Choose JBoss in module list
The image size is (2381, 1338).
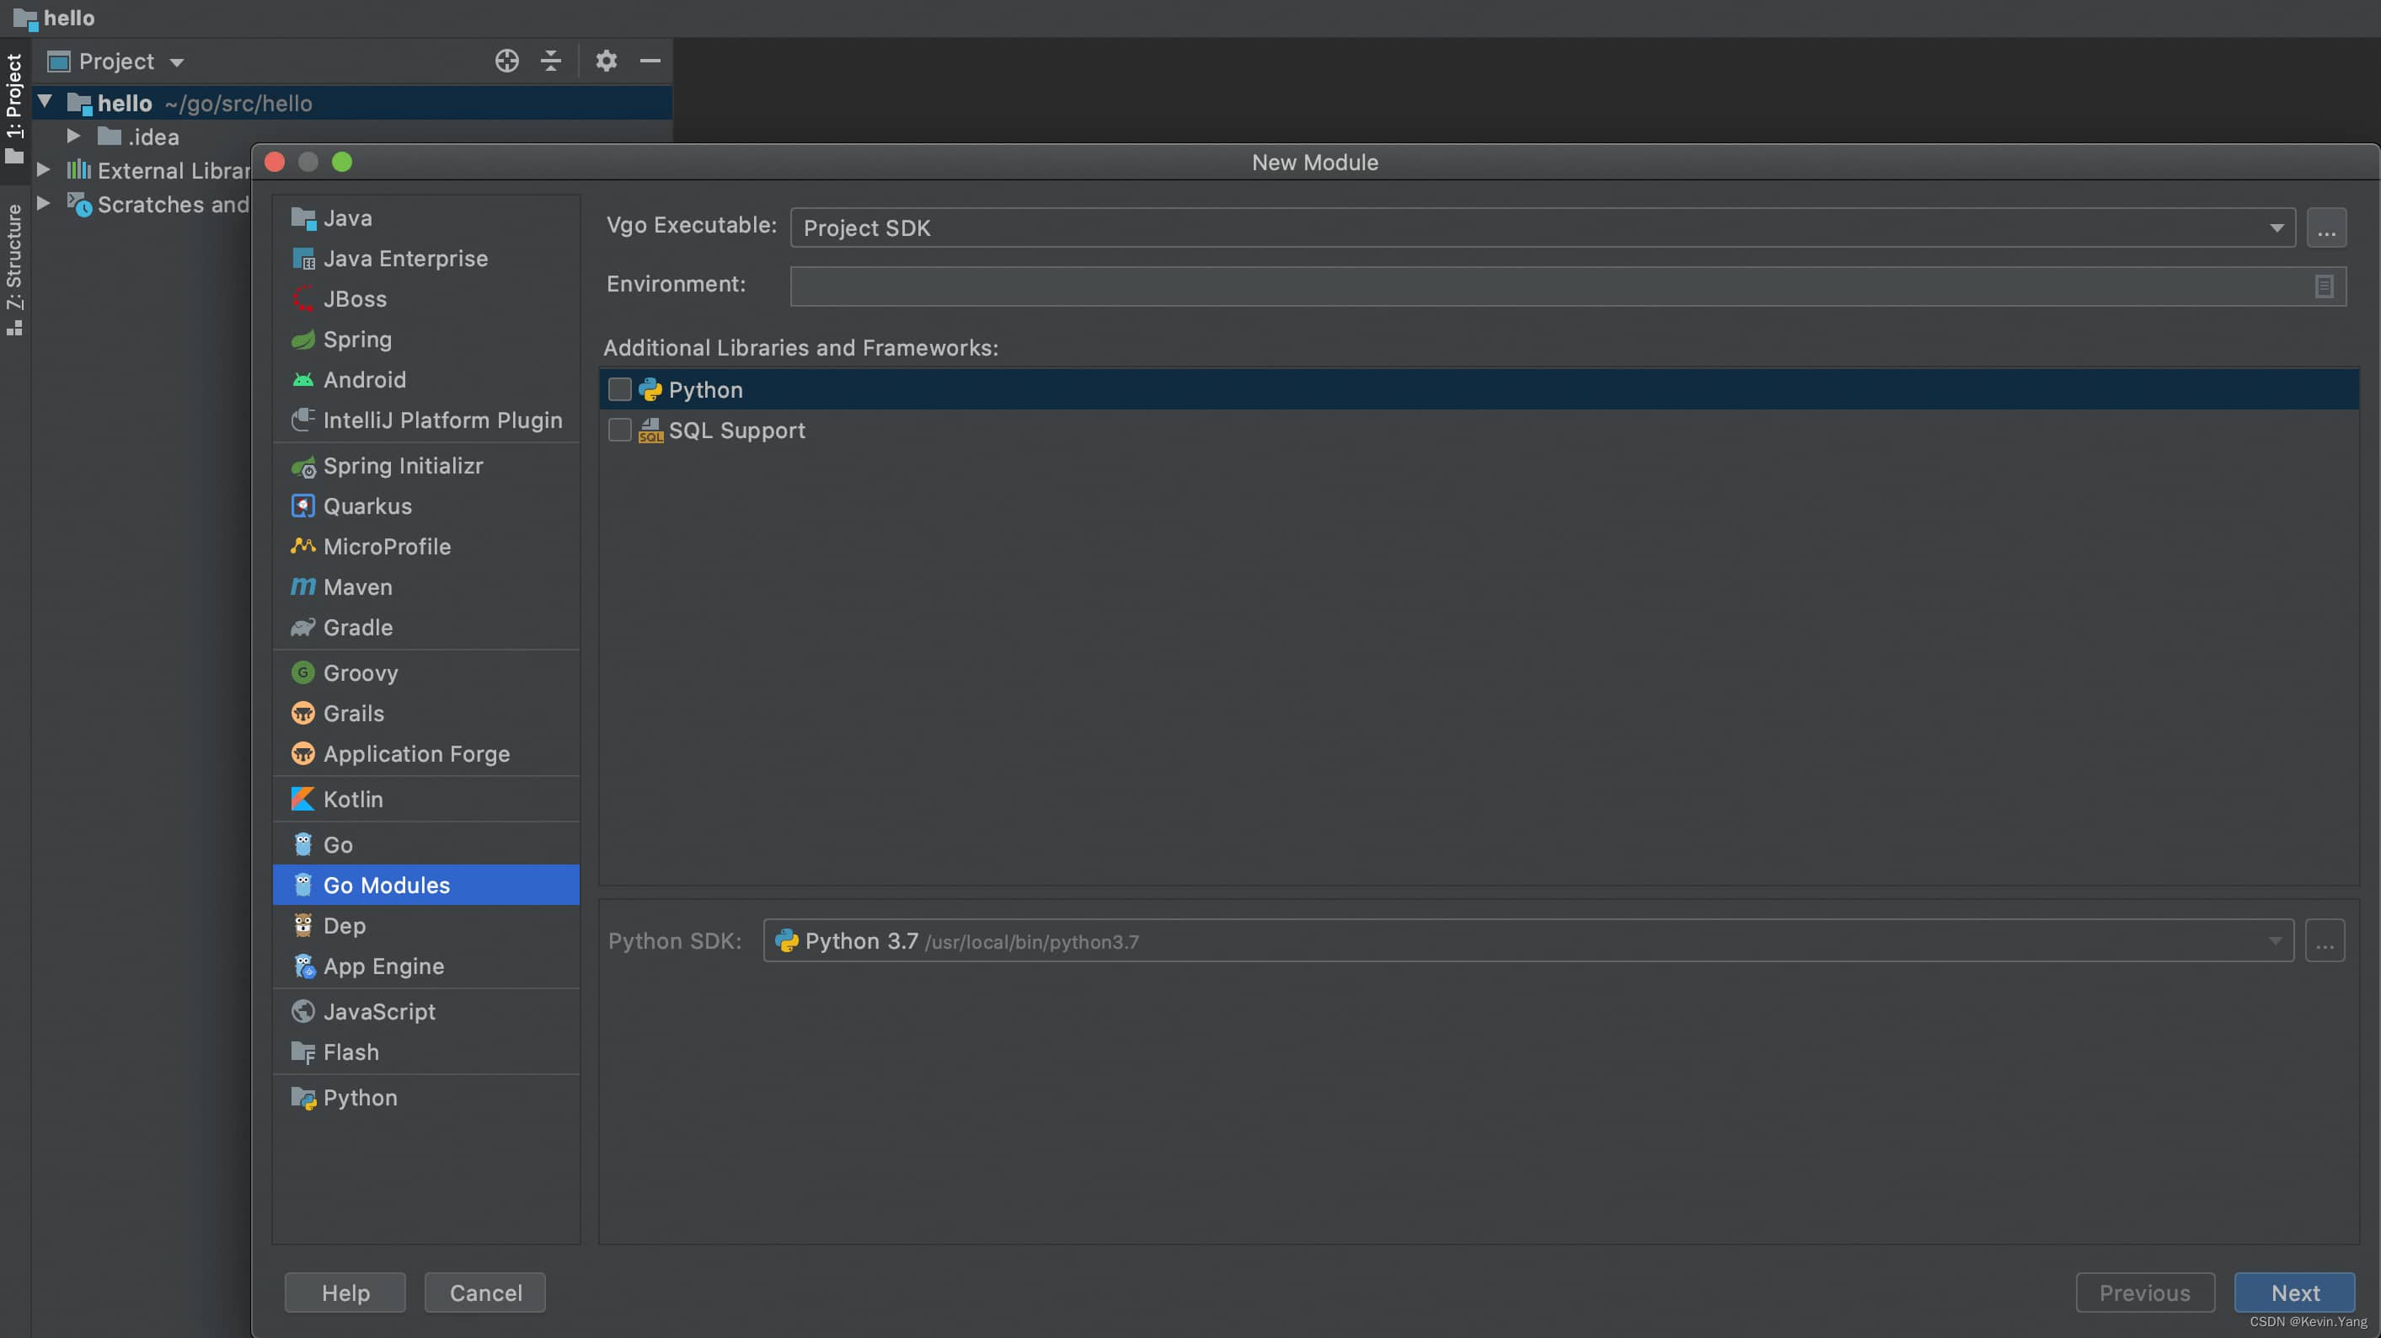pyautogui.click(x=426, y=299)
